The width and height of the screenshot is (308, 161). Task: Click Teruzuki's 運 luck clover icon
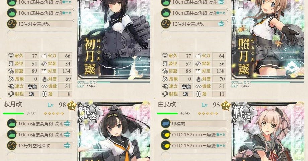click(198, 94)
